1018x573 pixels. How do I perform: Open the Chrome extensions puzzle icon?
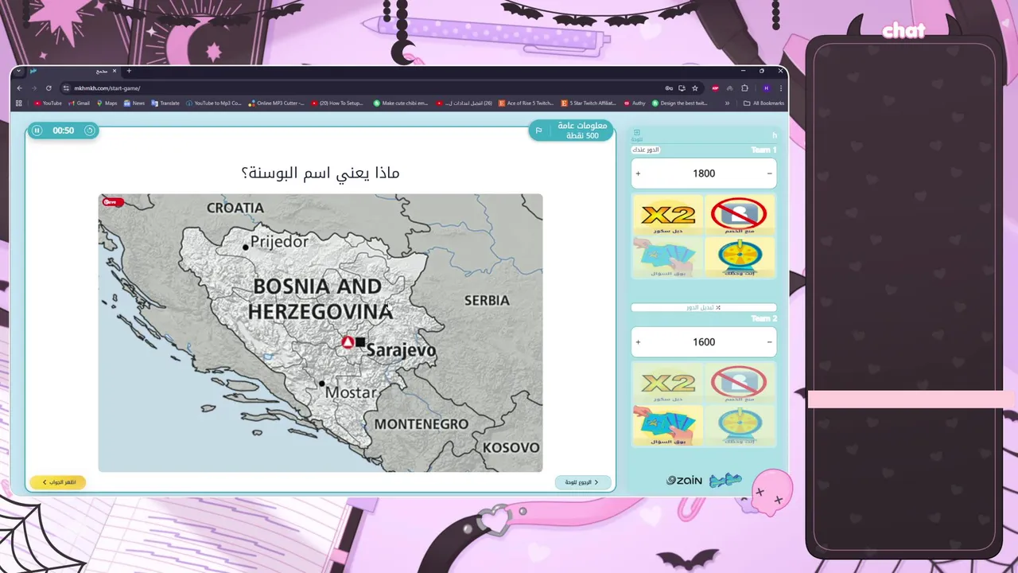(744, 88)
